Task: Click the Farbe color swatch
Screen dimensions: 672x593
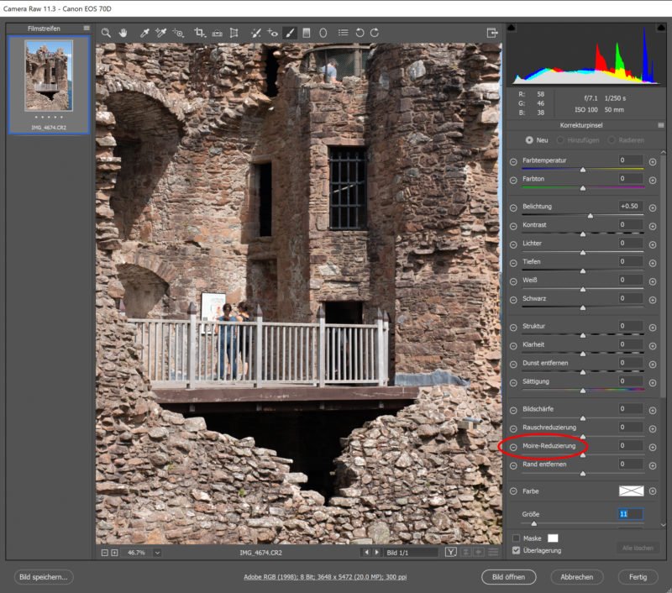Action: [630, 491]
